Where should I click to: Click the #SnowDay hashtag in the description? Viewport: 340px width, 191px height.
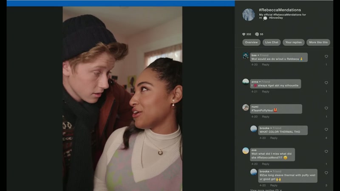[276, 18]
